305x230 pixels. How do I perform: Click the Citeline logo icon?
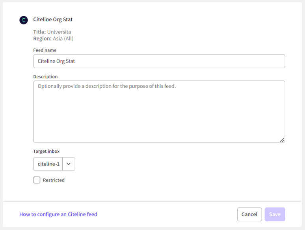(24, 20)
